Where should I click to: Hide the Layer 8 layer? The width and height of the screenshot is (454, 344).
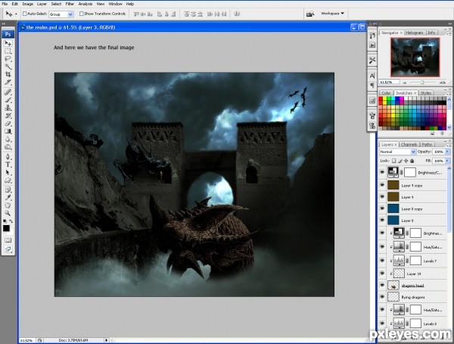pos(382,220)
